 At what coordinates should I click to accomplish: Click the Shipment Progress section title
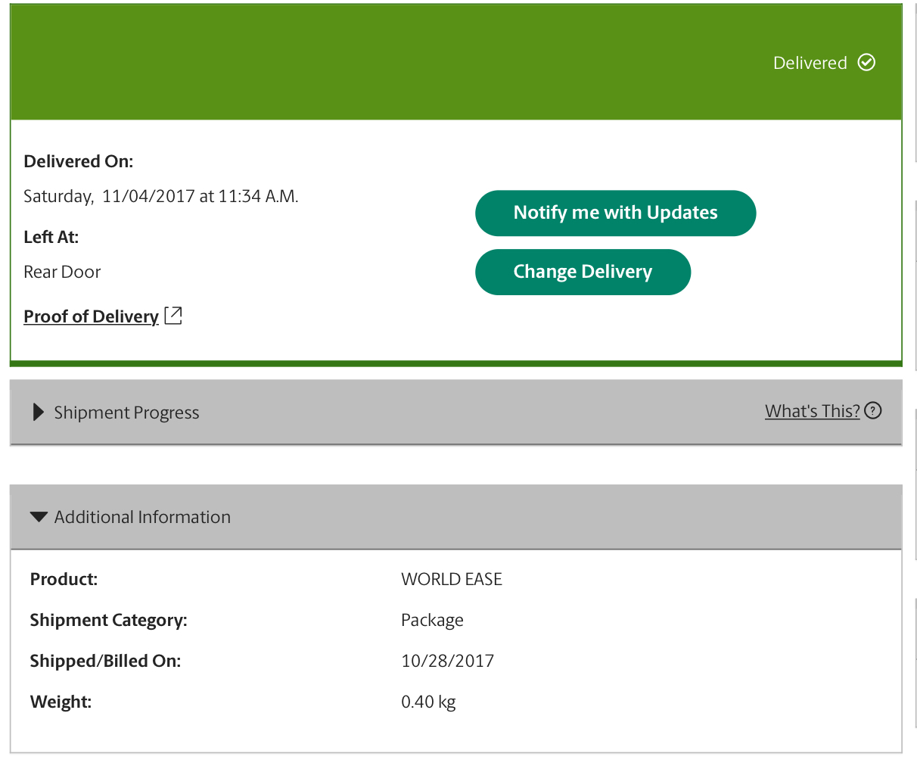pos(126,413)
